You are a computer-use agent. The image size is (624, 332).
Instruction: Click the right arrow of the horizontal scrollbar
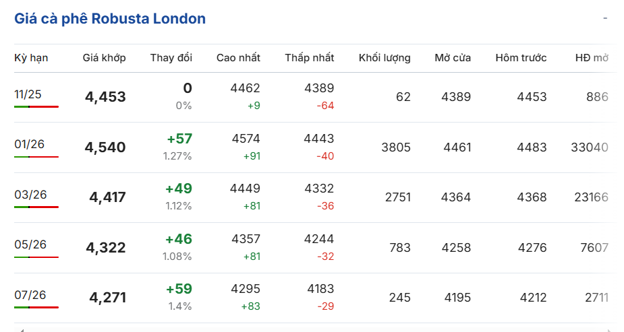point(610,330)
